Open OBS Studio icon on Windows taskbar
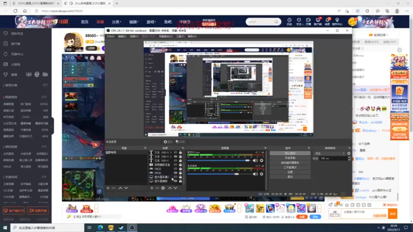The height and width of the screenshot is (232, 413). [x=132, y=227]
